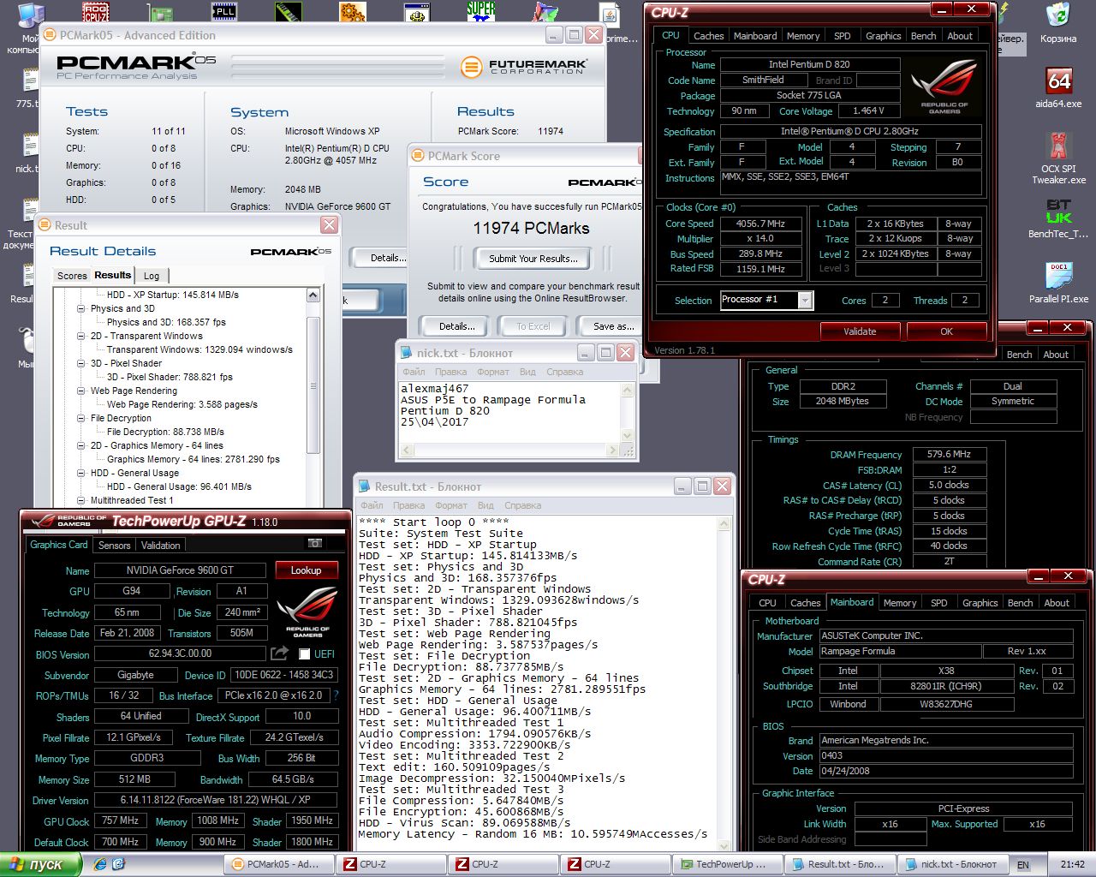
Task: Click the Validate button in CPU-Z
Action: point(860,331)
